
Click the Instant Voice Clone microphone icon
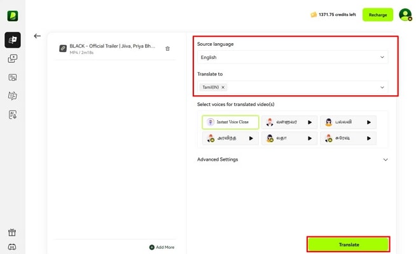211,122
